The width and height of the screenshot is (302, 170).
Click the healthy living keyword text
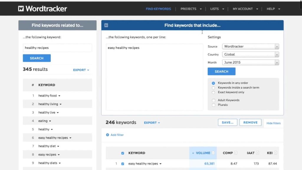pos(48,104)
